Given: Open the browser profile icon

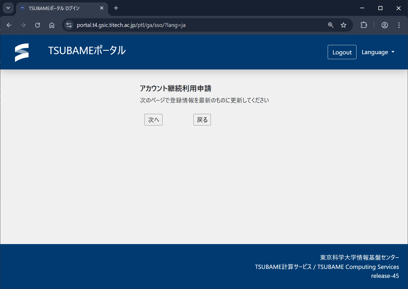Looking at the screenshot, I should tap(384, 25).
